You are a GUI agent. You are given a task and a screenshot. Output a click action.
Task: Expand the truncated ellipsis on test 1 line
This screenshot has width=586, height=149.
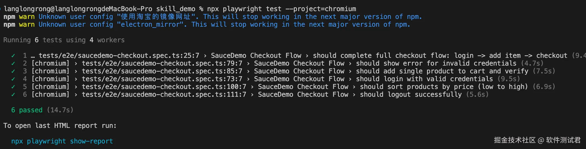pos(33,56)
